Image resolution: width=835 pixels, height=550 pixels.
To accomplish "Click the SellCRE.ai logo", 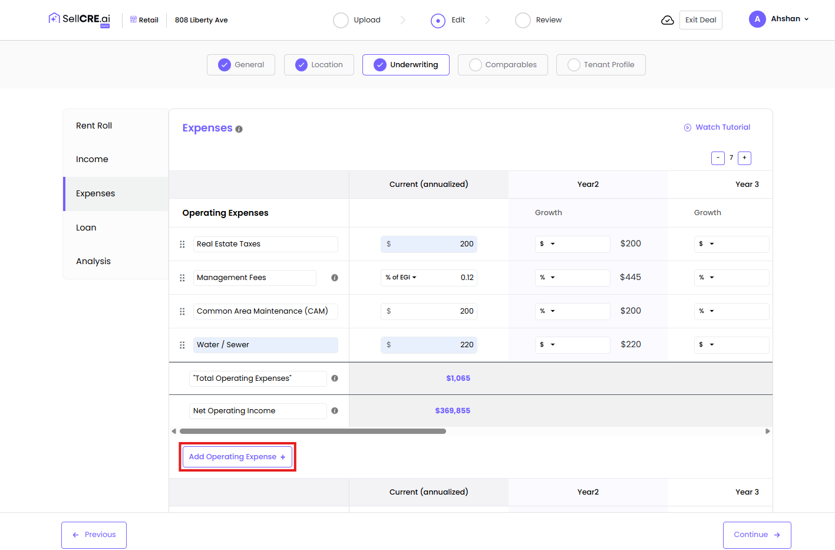I will coord(80,19).
